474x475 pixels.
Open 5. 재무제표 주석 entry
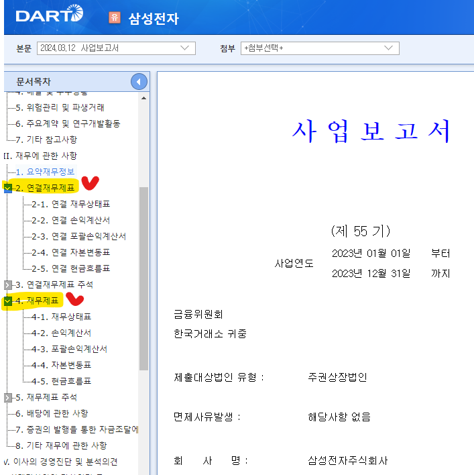click(x=46, y=397)
